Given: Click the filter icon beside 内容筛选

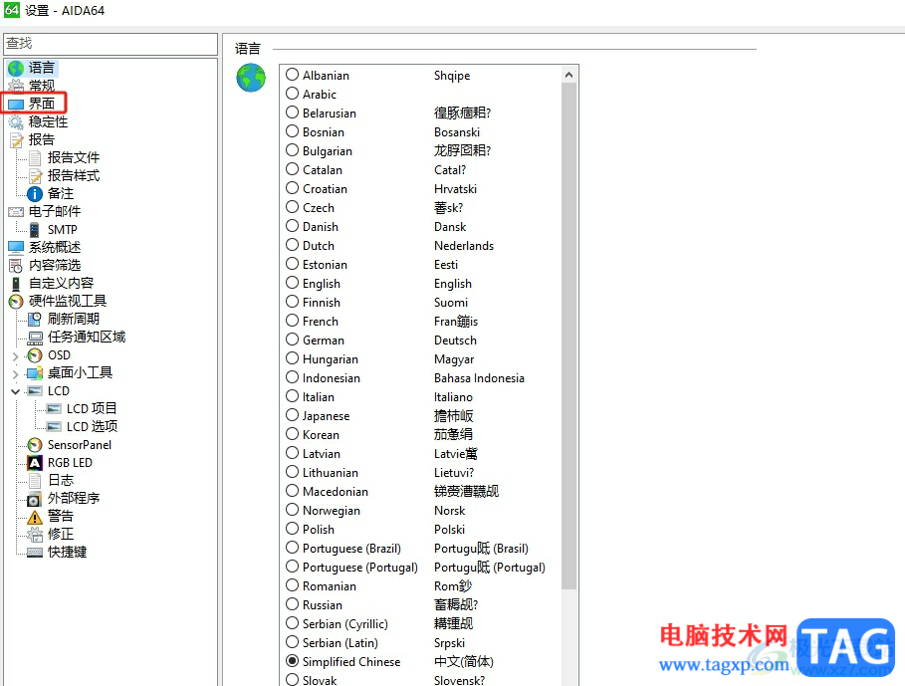Looking at the screenshot, I should coord(16,266).
